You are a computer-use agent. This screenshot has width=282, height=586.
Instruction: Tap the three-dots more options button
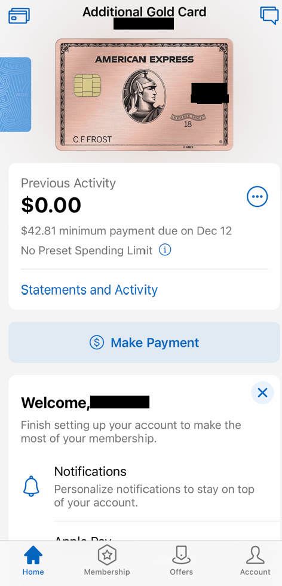click(x=257, y=196)
